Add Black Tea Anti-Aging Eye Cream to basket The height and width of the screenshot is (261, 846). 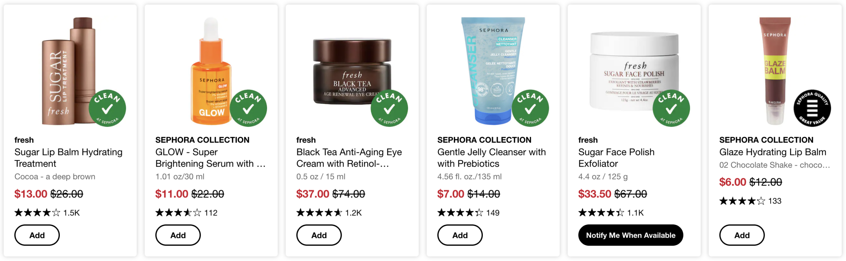[319, 235]
